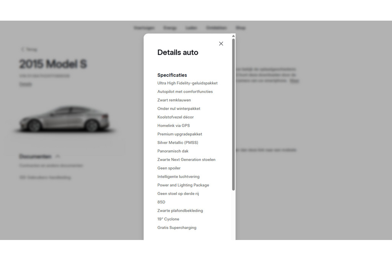Click "Zwart remklauwen" specification
Screen dimensions: 392x261
coord(174,100)
